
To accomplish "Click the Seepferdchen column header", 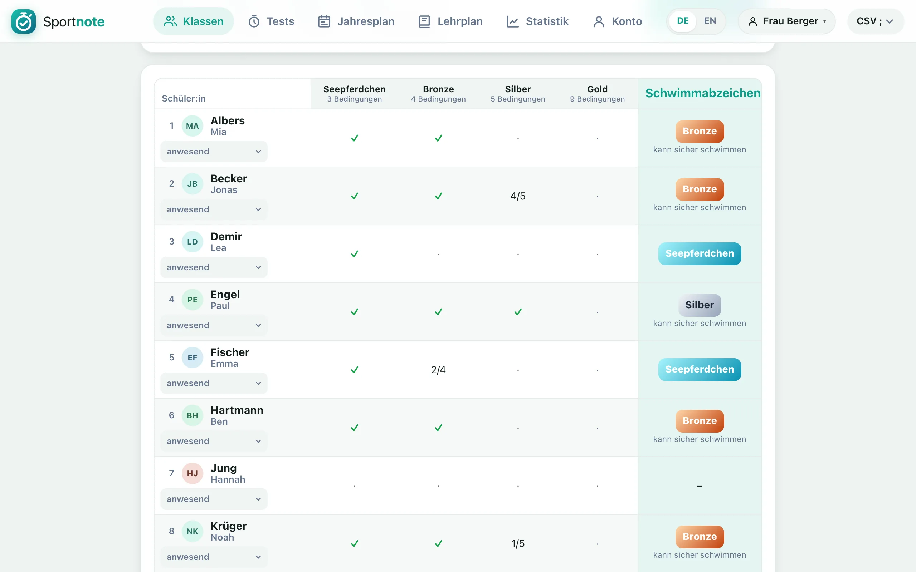I will click(x=354, y=93).
